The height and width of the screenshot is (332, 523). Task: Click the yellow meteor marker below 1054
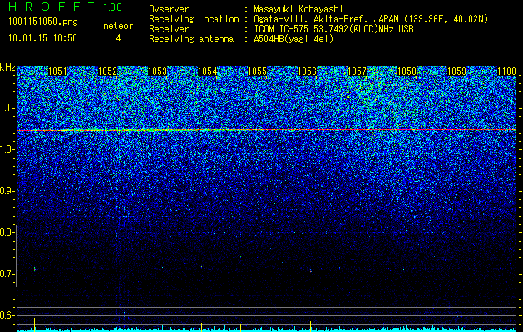pyautogui.click(x=201, y=326)
